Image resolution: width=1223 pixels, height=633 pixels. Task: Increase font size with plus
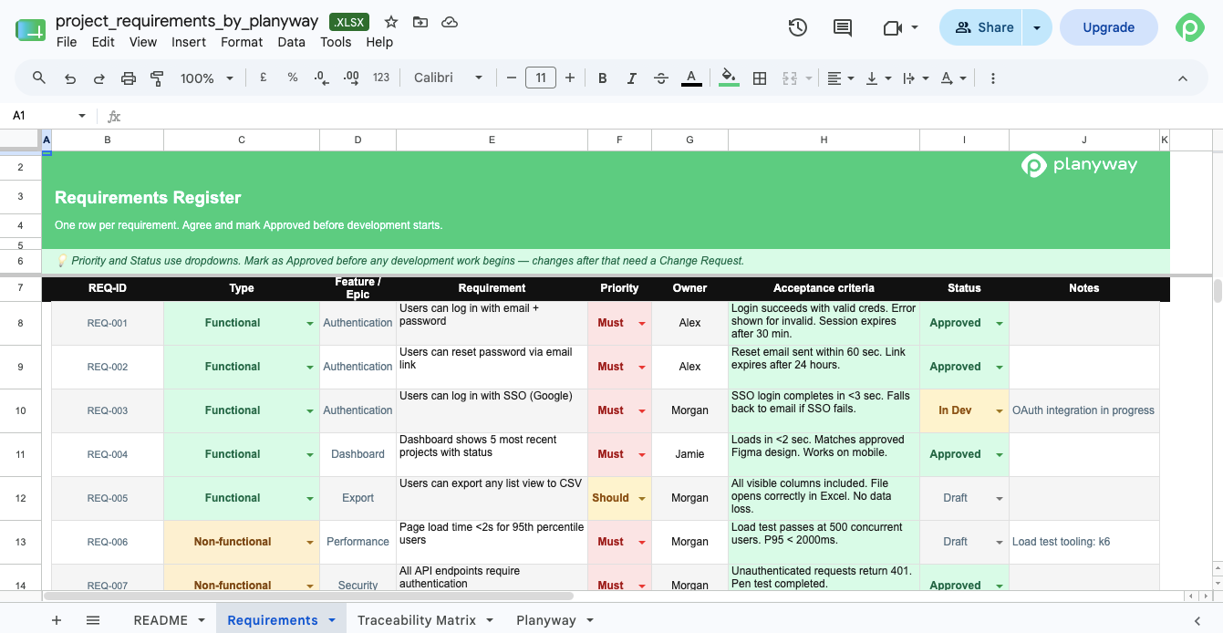570,78
